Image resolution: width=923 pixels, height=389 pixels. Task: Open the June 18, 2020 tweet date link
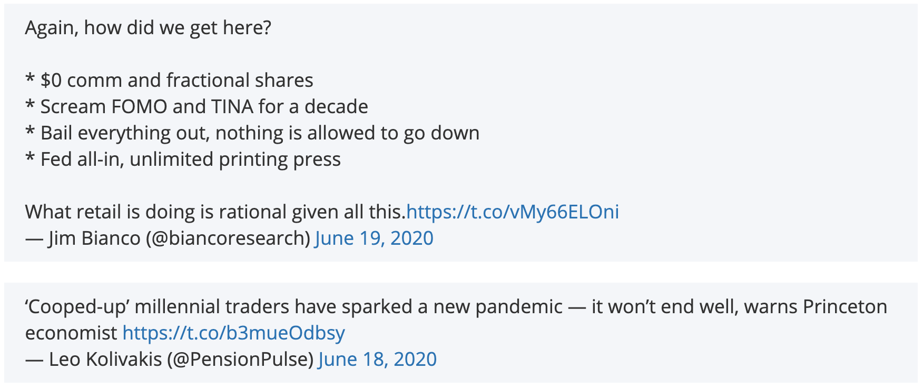tap(377, 359)
